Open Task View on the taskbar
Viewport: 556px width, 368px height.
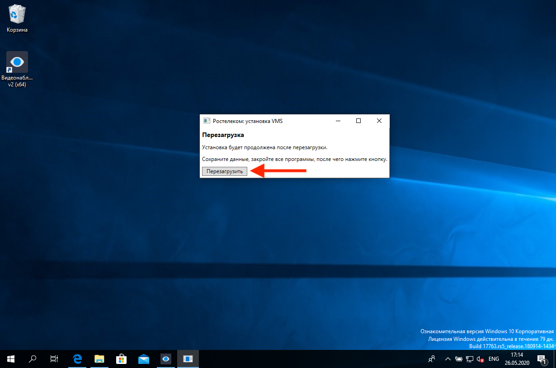click(x=54, y=359)
